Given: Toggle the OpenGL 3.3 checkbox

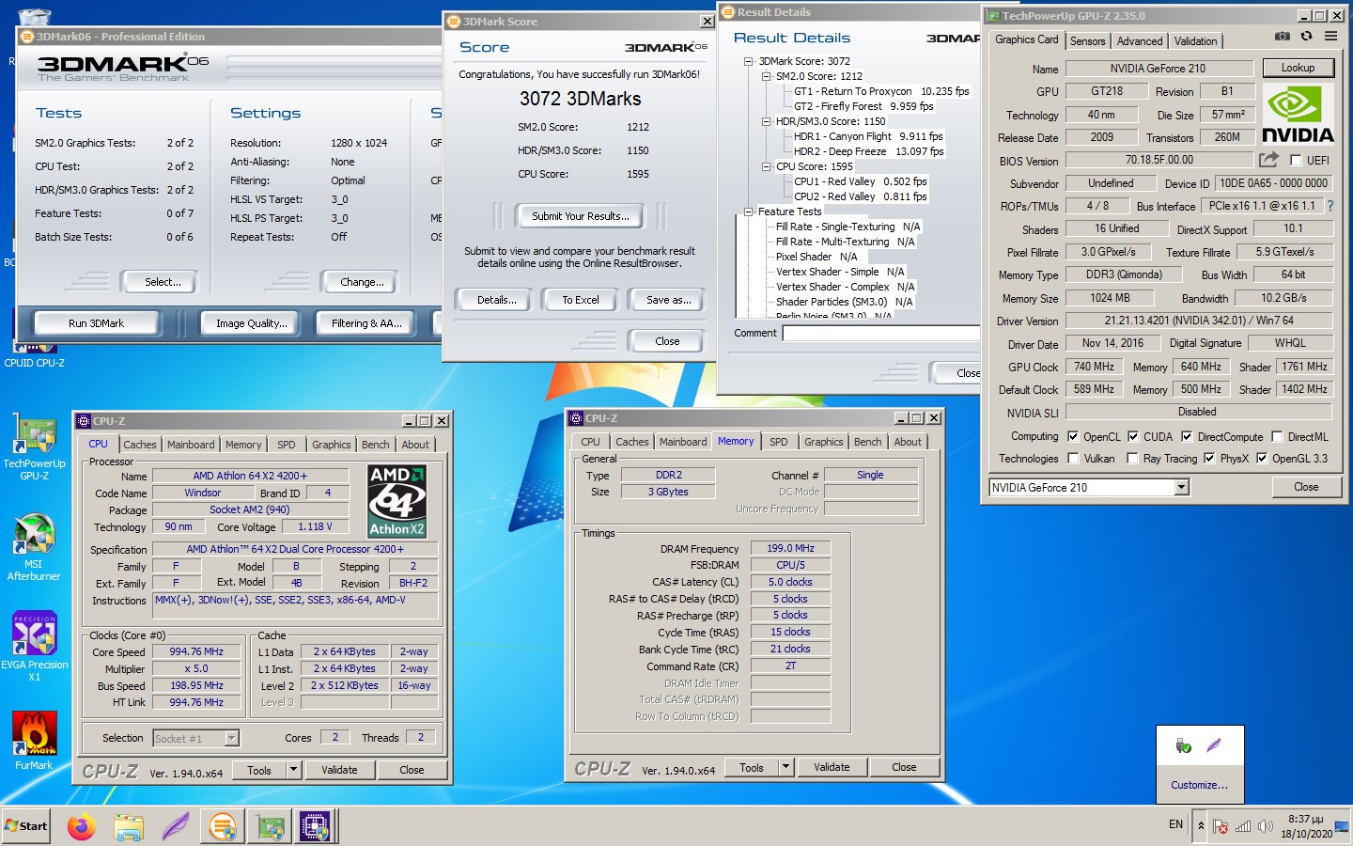Looking at the screenshot, I should [x=1262, y=459].
